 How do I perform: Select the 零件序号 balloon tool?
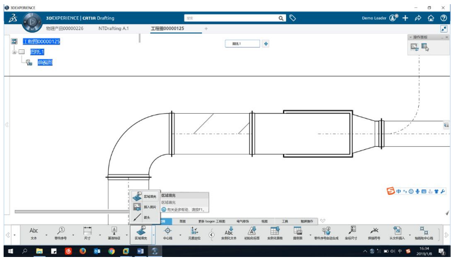tap(61, 234)
